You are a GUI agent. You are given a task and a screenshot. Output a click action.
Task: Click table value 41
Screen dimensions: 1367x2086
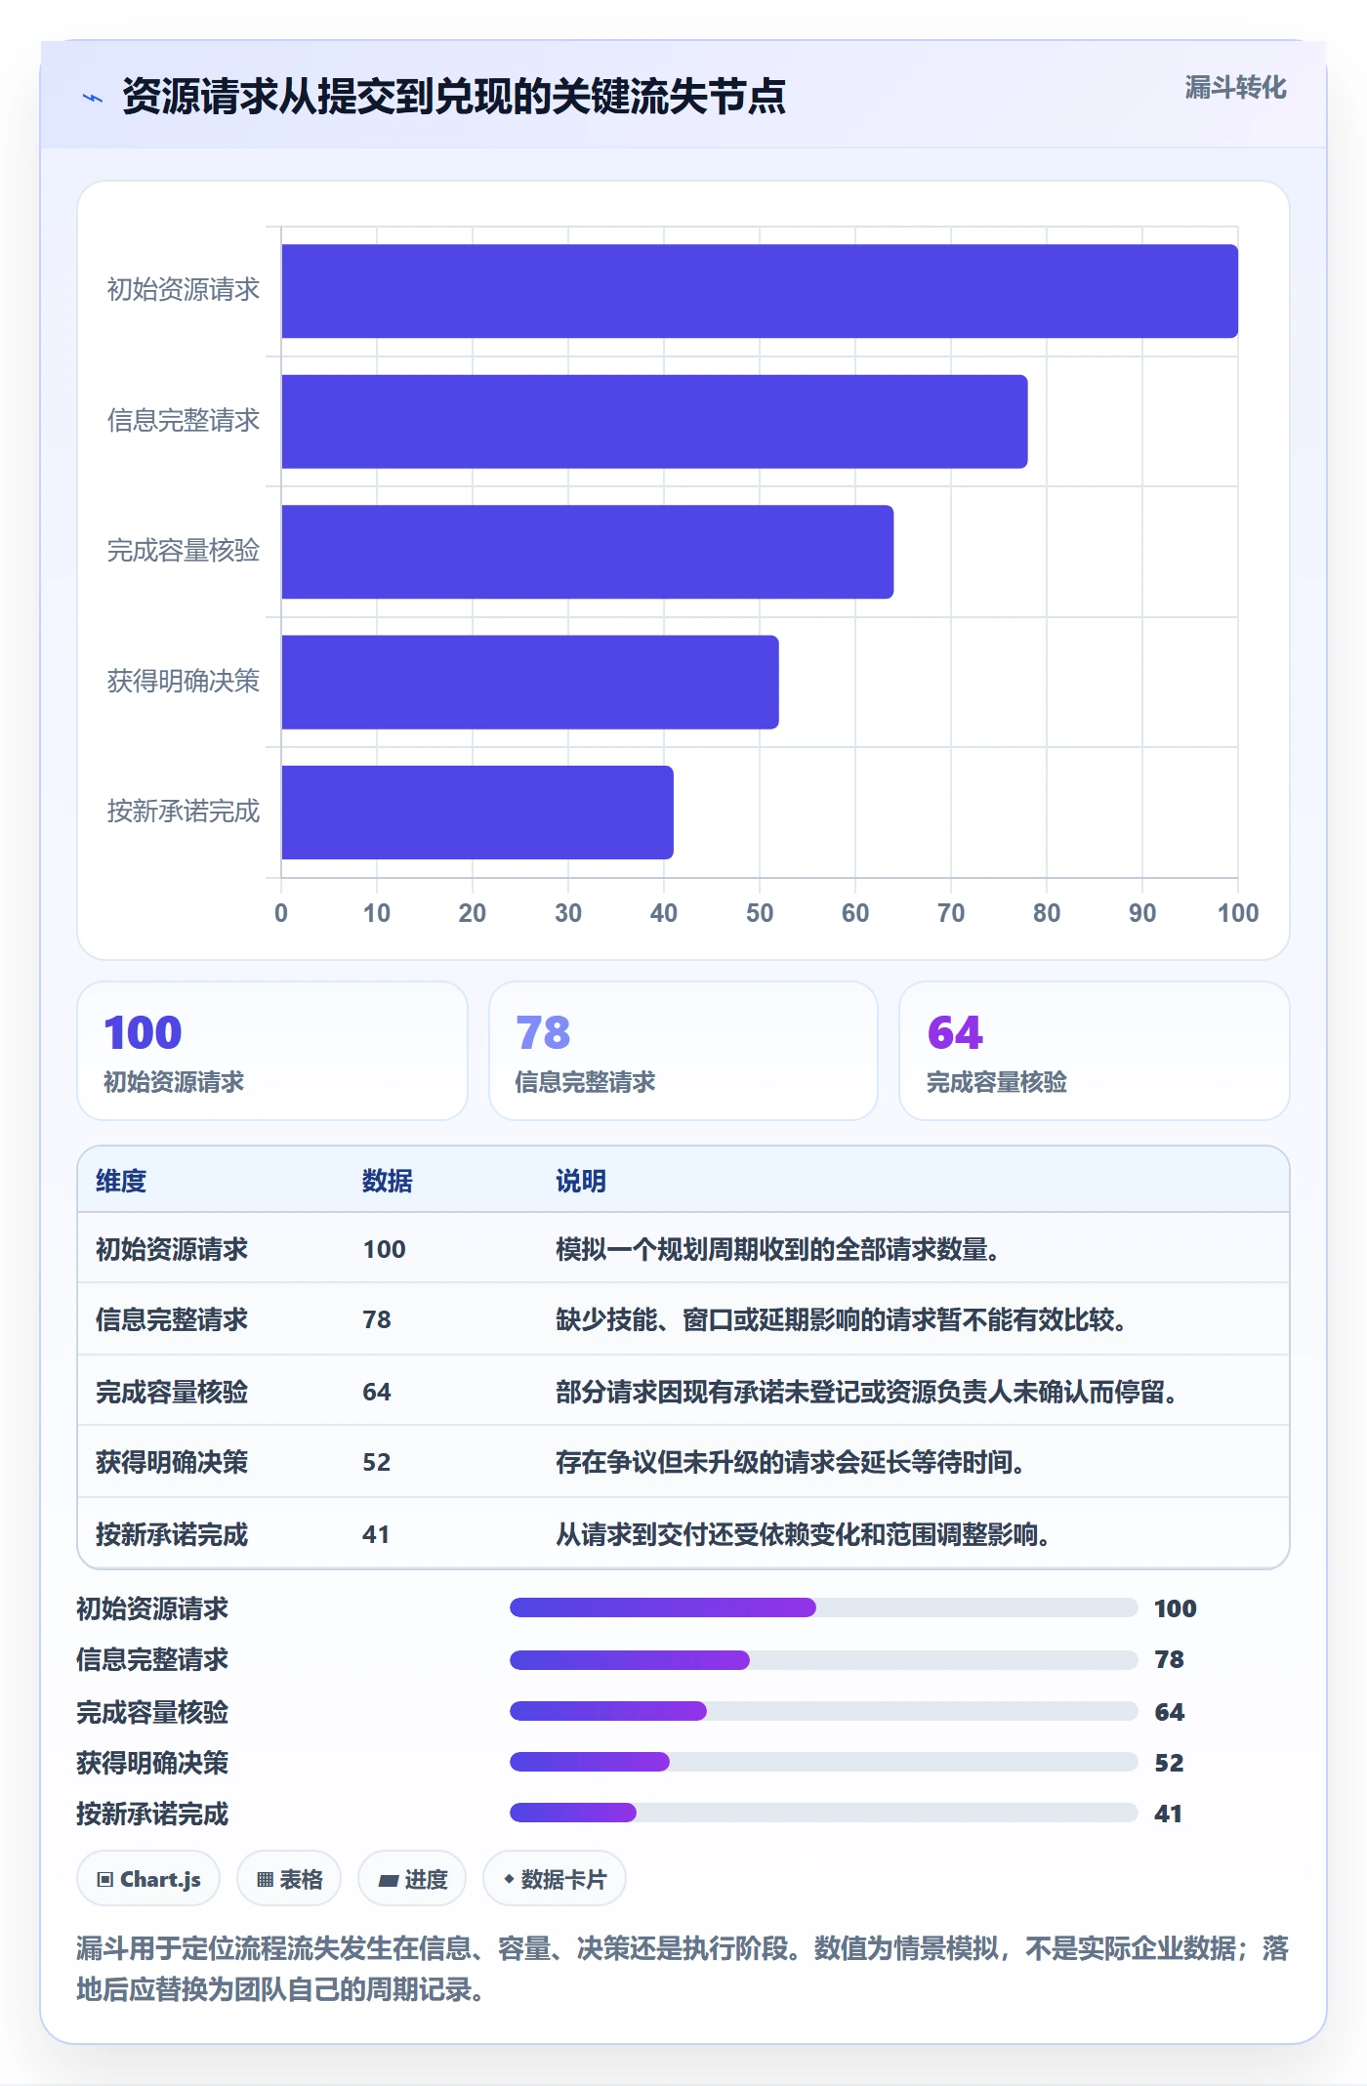[x=376, y=1534]
